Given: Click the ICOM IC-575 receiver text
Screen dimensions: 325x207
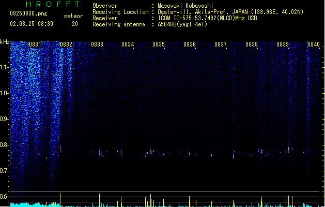Looking at the screenshot, I should pos(207,18).
